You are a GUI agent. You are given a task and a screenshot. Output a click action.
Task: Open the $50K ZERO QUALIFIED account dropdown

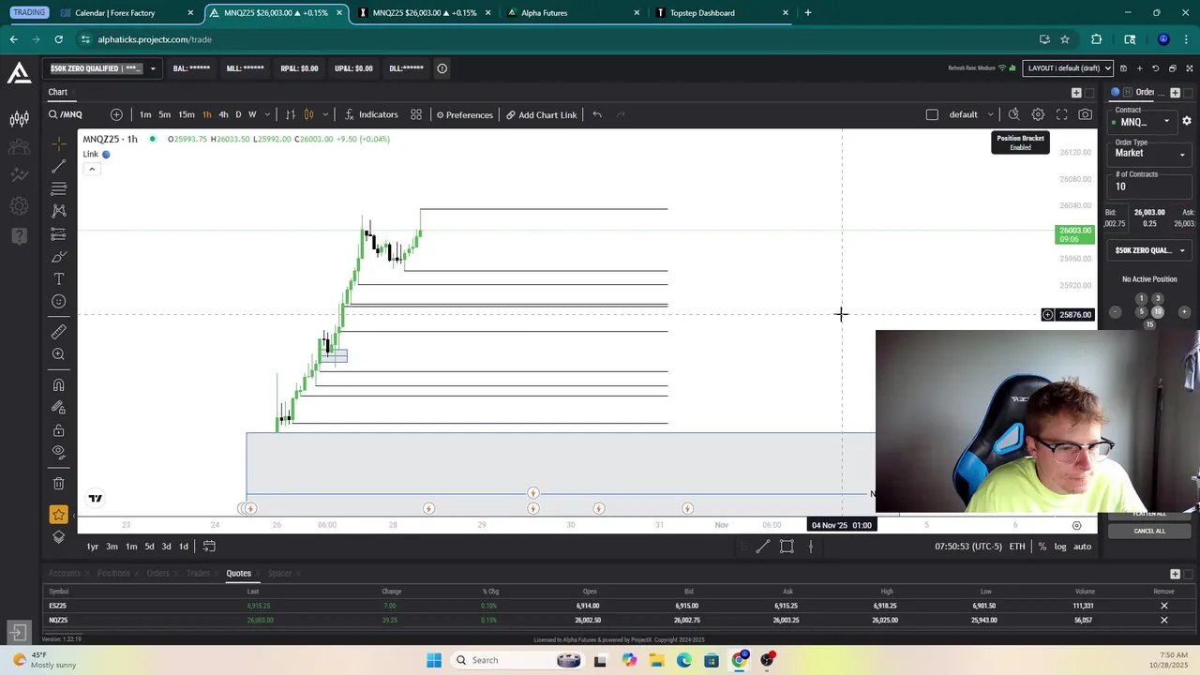pos(103,68)
